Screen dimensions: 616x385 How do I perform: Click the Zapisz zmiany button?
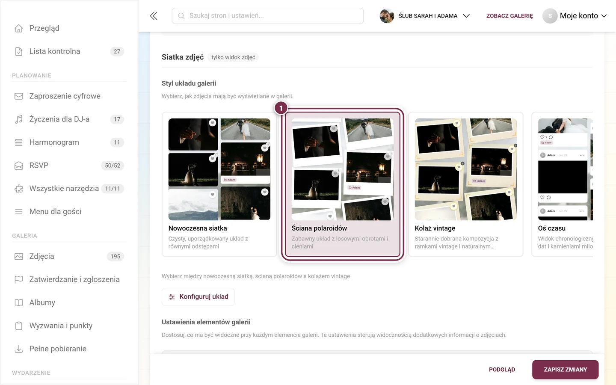click(x=565, y=370)
